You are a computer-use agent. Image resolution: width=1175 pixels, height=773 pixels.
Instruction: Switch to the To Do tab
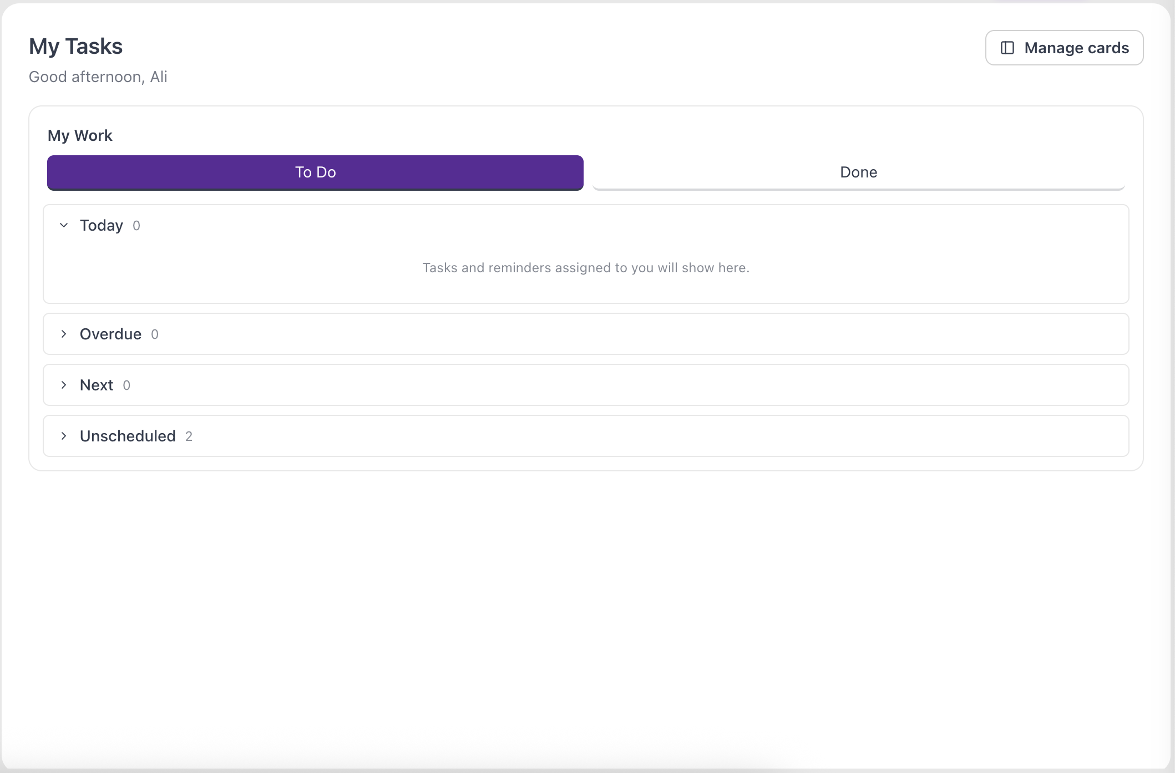point(315,172)
